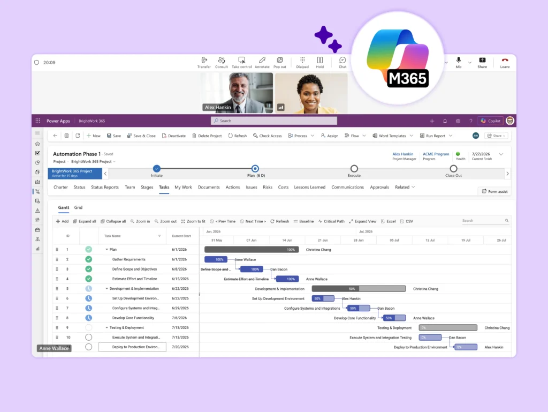Put the call on Hold
This screenshot has width=548, height=412.
pos(320,62)
